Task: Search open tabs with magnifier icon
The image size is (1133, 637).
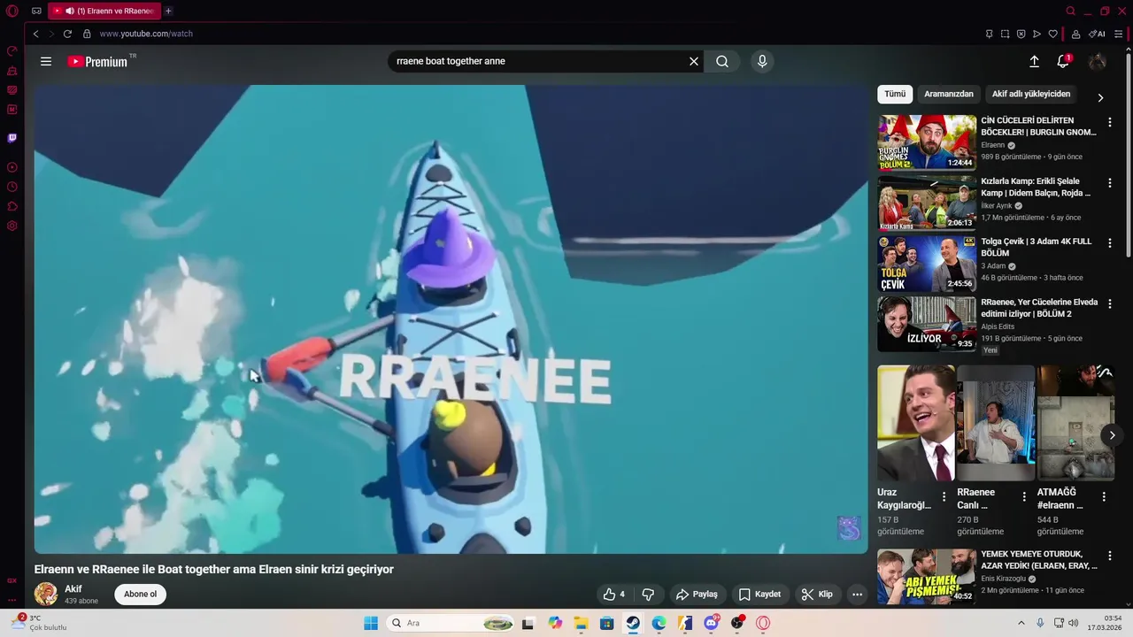Action: [x=1070, y=11]
